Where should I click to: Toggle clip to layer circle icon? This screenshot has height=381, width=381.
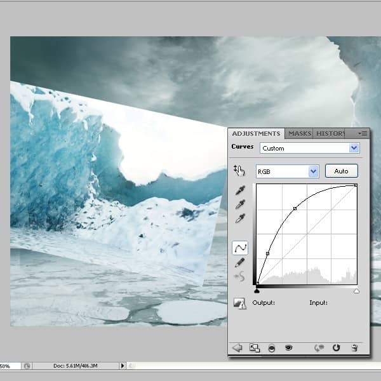[x=272, y=349]
